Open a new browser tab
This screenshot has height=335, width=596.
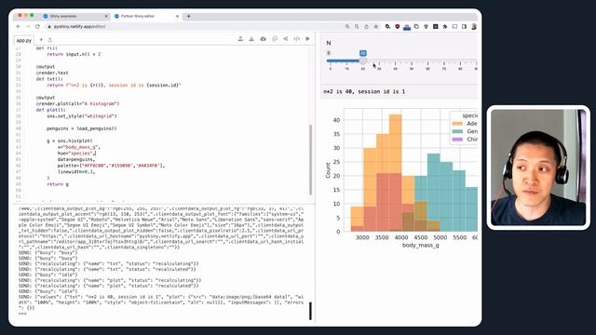point(188,17)
